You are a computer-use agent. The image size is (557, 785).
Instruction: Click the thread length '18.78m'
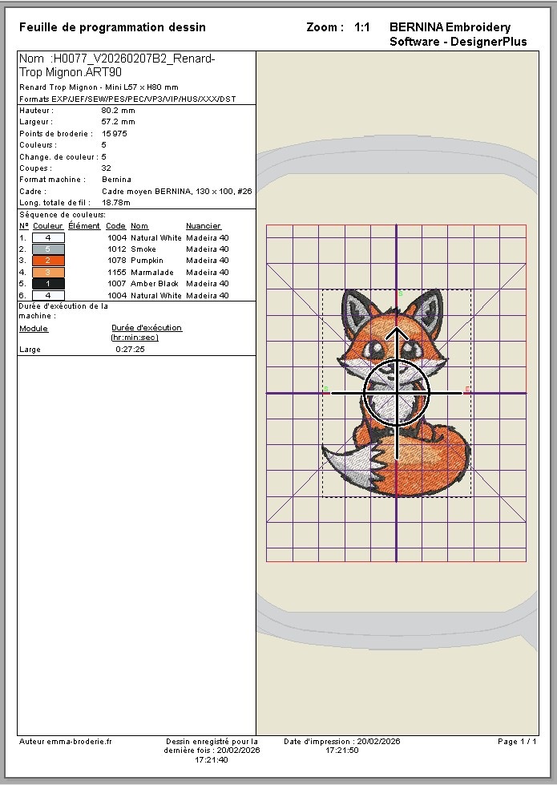pos(116,203)
